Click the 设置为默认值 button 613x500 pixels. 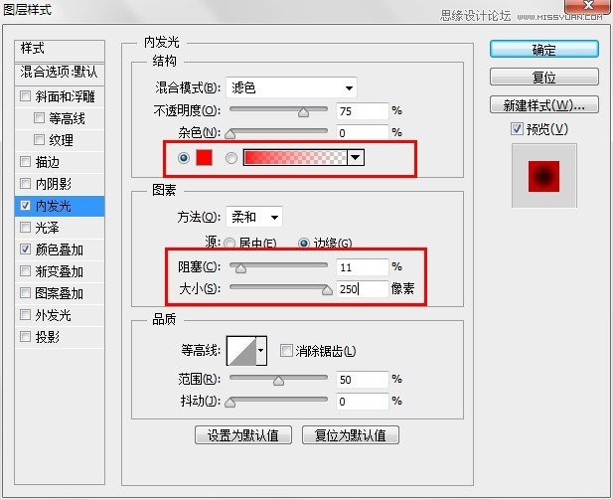(243, 435)
